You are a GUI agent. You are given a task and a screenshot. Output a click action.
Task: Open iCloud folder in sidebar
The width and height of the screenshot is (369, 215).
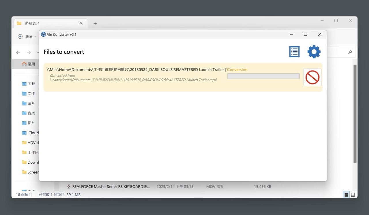click(30, 133)
